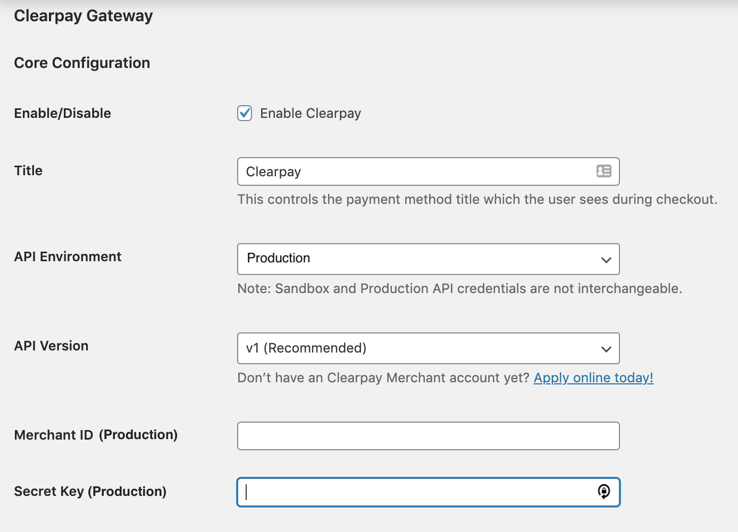Click the 'Clearpay Gateway' heading
This screenshot has width=738, height=532.
[x=83, y=16]
